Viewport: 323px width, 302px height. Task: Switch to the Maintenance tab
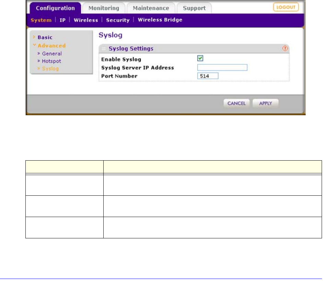click(x=151, y=8)
